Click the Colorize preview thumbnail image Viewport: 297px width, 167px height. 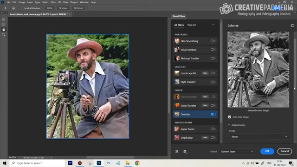pyautogui.click(x=258, y=69)
